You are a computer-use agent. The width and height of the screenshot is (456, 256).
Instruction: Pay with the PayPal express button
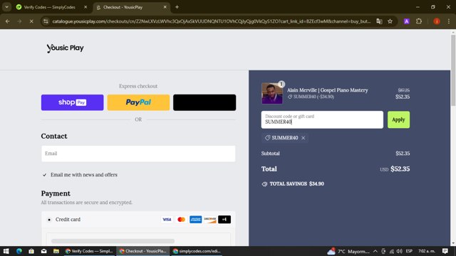(138, 102)
